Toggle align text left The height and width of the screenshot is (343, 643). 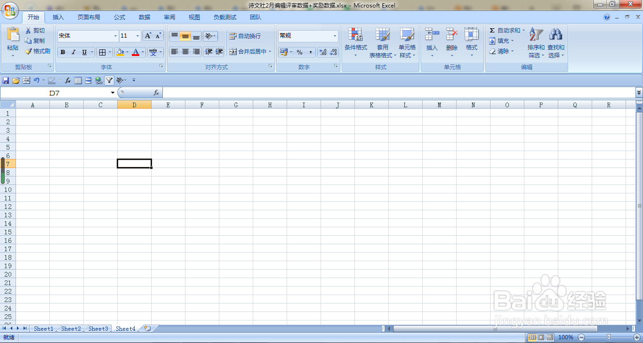pos(175,52)
